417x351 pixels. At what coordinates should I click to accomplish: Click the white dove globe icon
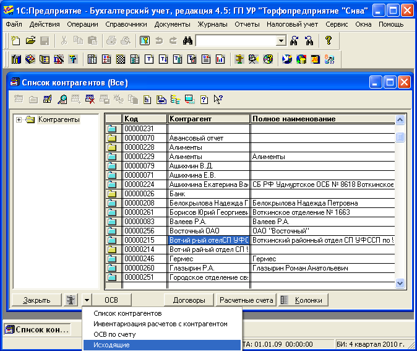pos(287,59)
